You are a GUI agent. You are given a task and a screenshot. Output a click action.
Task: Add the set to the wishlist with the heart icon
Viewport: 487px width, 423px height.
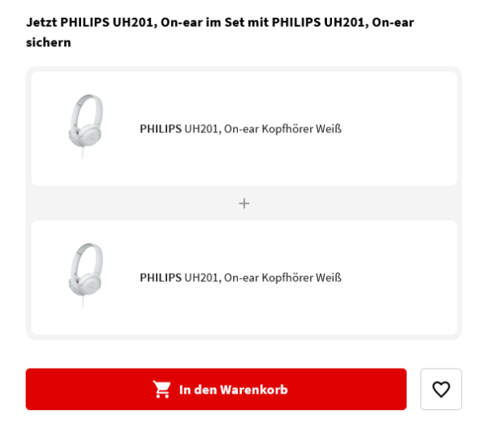(441, 389)
